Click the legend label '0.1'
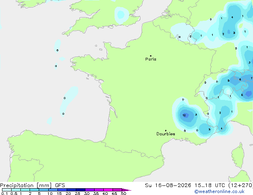The image size is (253, 195). point(4,193)
